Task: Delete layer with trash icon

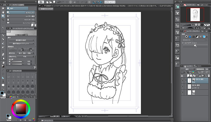Action: click(209, 76)
